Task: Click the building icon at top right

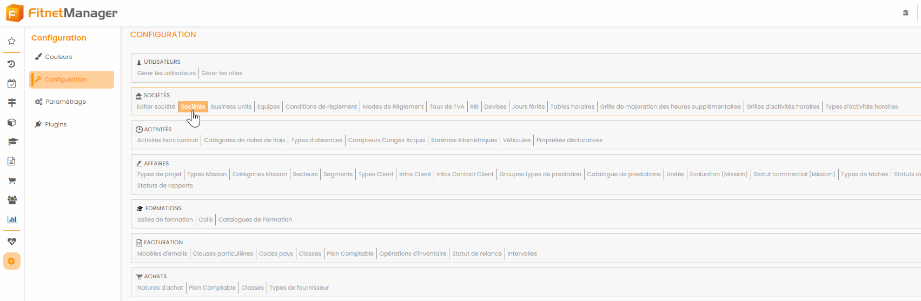Action: click(x=906, y=13)
